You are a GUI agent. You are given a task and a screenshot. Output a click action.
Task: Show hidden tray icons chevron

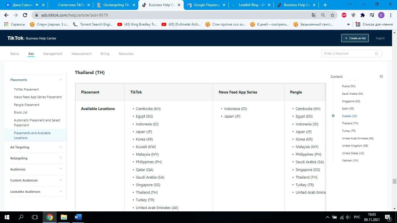tap(327, 217)
